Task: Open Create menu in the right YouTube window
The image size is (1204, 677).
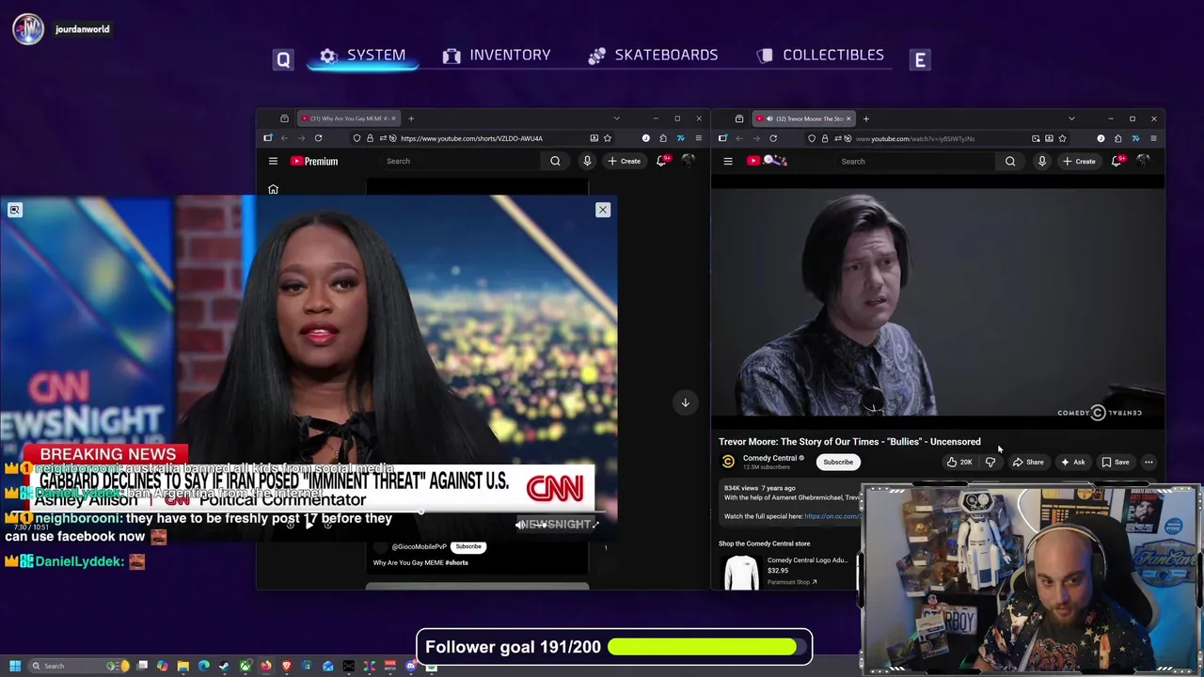Action: (1078, 161)
